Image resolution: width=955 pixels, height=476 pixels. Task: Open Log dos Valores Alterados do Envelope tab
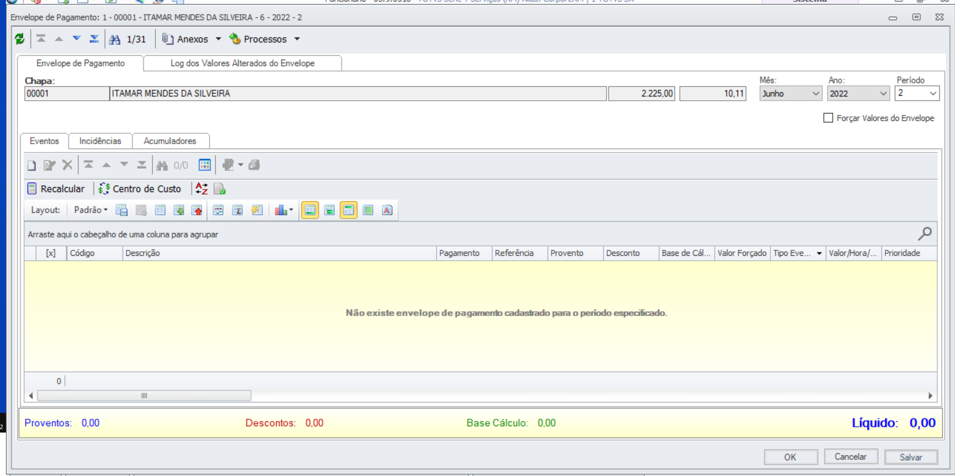tap(242, 63)
